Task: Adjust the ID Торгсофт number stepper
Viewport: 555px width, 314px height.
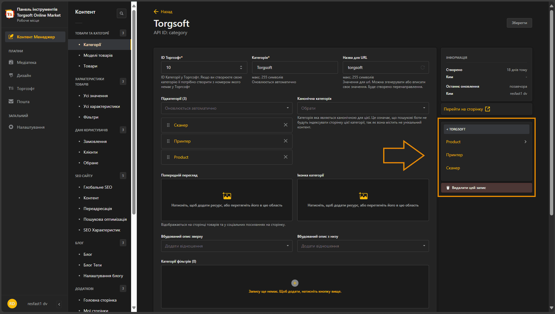Action: pos(241,67)
